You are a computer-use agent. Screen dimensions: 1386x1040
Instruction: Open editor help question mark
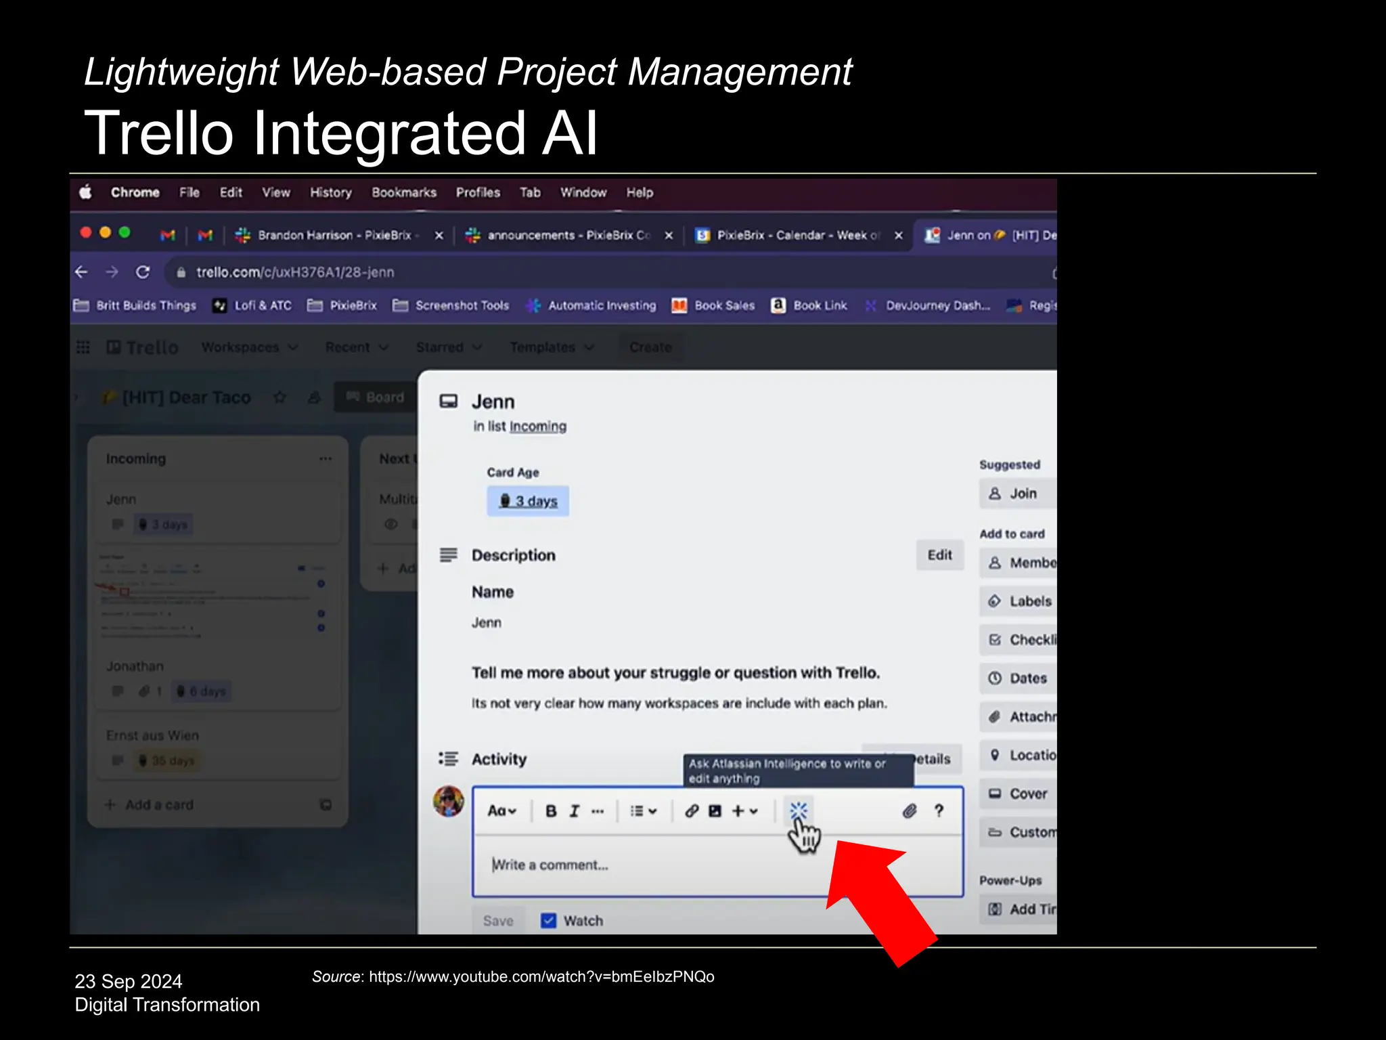pyautogui.click(x=939, y=811)
